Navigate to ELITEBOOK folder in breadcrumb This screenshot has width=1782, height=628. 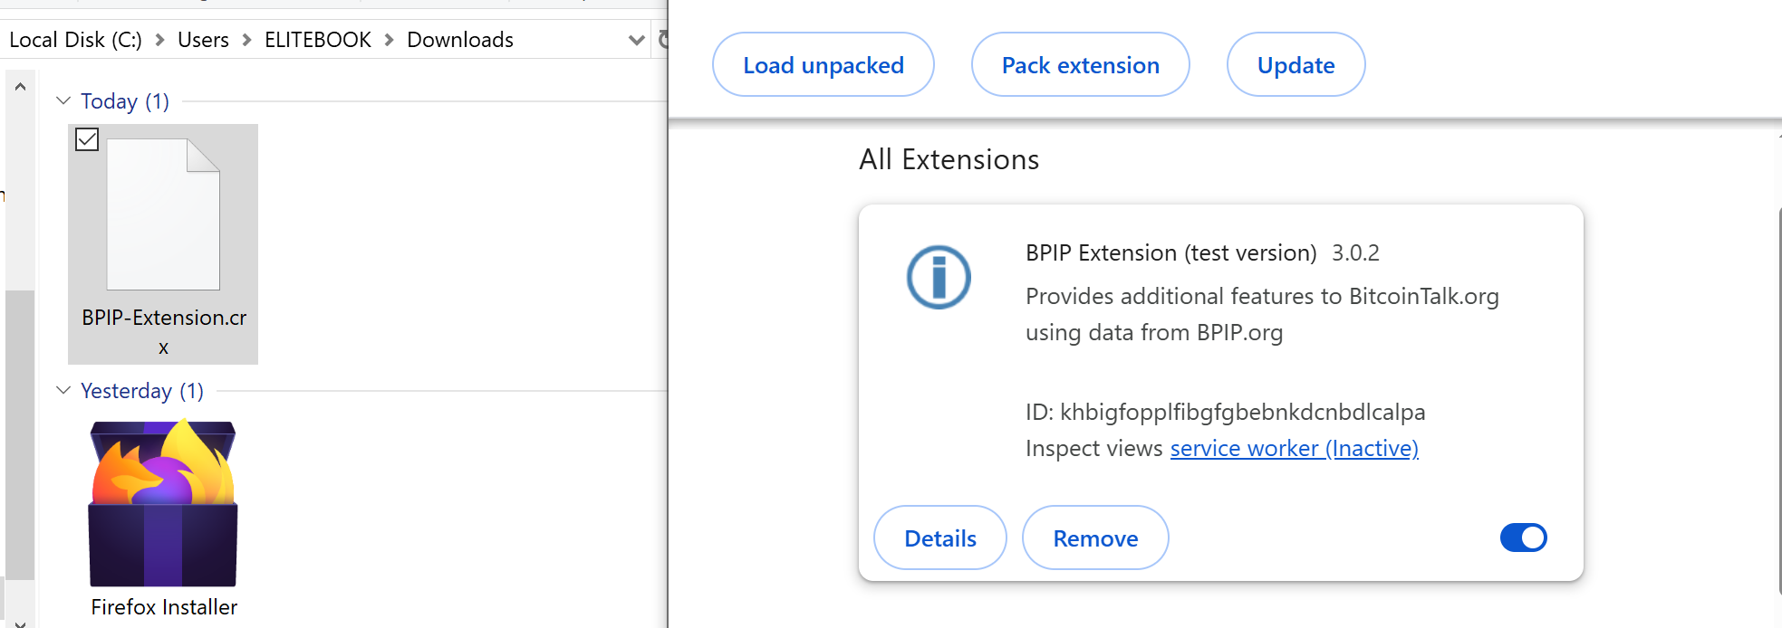point(318,40)
